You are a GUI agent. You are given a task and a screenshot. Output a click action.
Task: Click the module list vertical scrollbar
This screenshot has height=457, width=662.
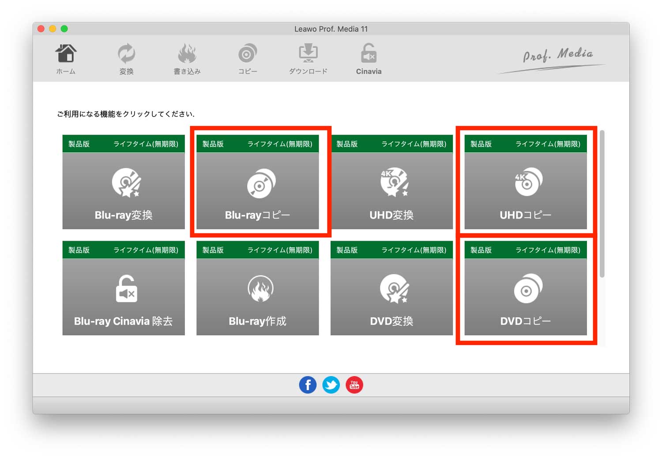point(602,204)
